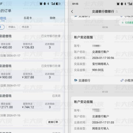This screenshot has height=133, width=133.
Task: Tap the alarm icon in the left status bar
Action: click(x=41, y=4)
